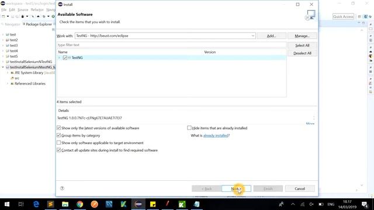Toggle Group items by category checkbox
374x210 pixels.
click(x=58, y=135)
